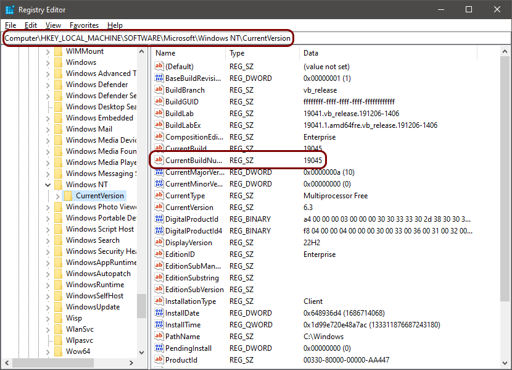Click tree pane scroll up arrow
This screenshot has width=512, height=370.
click(142, 51)
